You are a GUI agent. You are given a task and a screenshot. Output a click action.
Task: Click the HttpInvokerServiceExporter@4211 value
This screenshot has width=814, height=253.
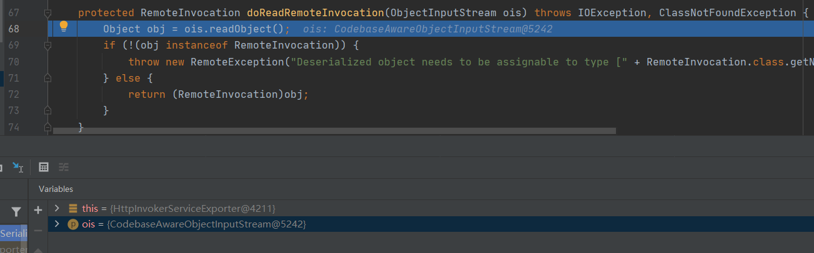[193, 208]
